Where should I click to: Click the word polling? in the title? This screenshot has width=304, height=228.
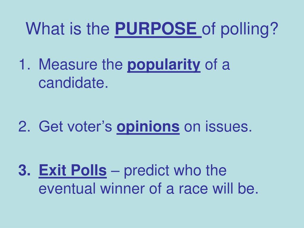click(x=249, y=29)
